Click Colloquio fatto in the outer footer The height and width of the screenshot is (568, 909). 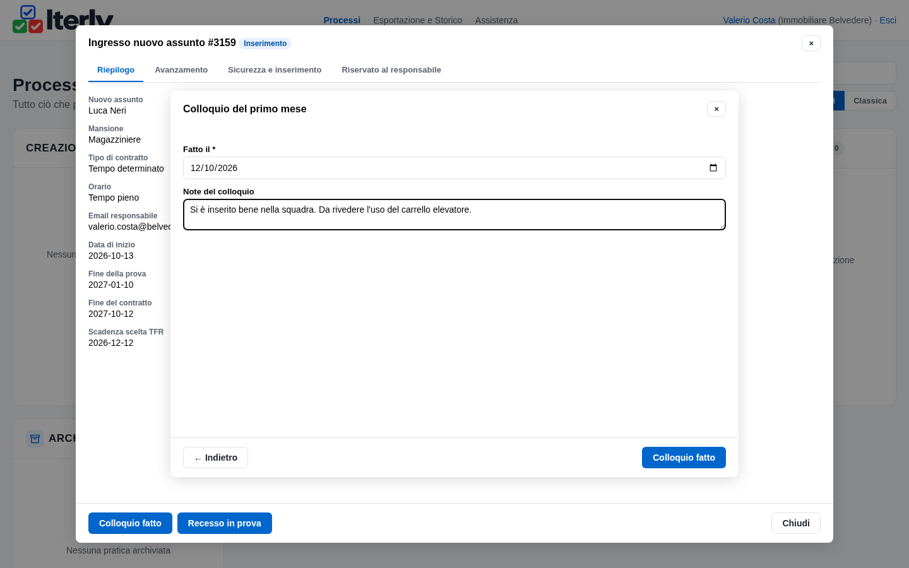[130, 523]
